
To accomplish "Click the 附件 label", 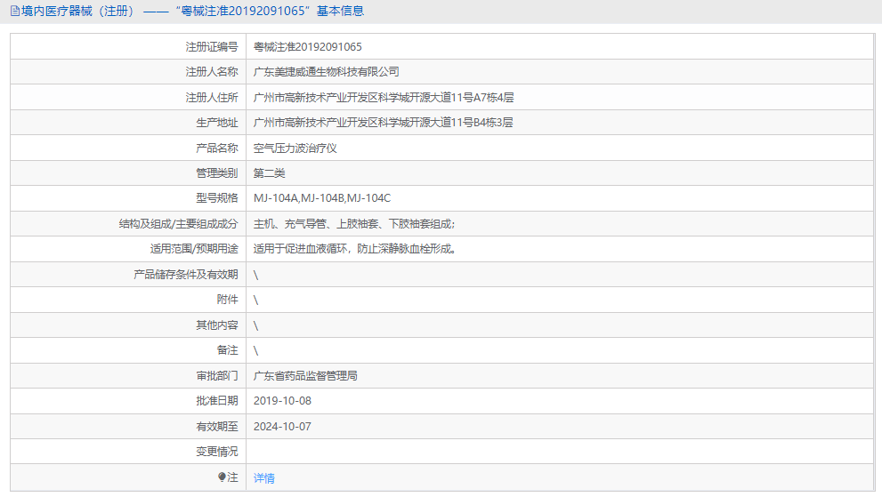I will [227, 300].
